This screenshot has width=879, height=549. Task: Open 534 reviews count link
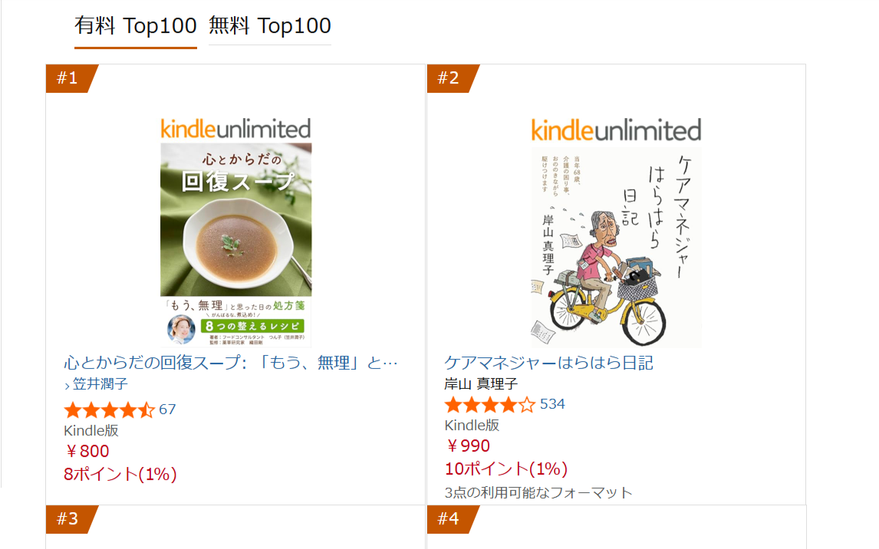point(552,404)
